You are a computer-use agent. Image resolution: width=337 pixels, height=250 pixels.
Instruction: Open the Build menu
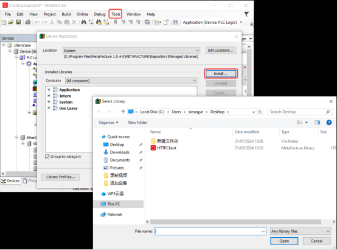(66, 14)
